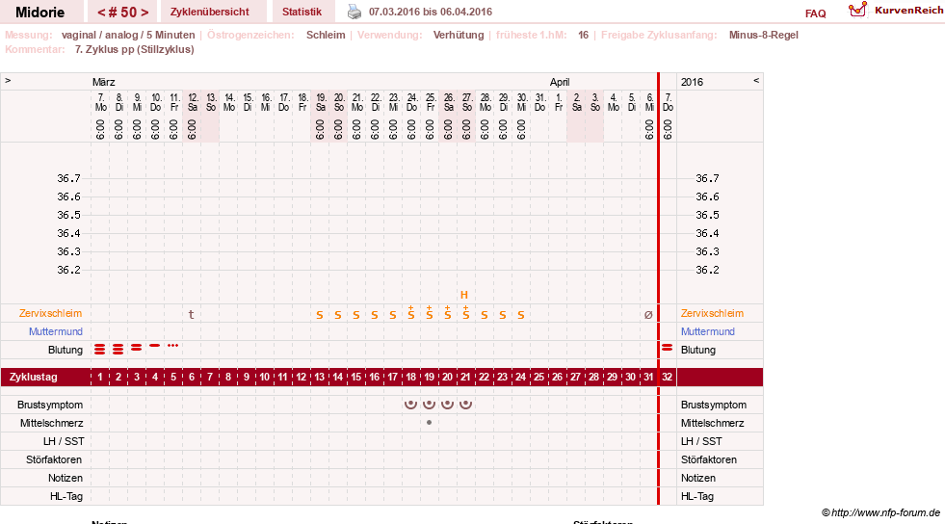Image resolution: width=945 pixels, height=524 pixels.
Task: Click the right 'HL-Tag' row label
Action: [x=697, y=496]
